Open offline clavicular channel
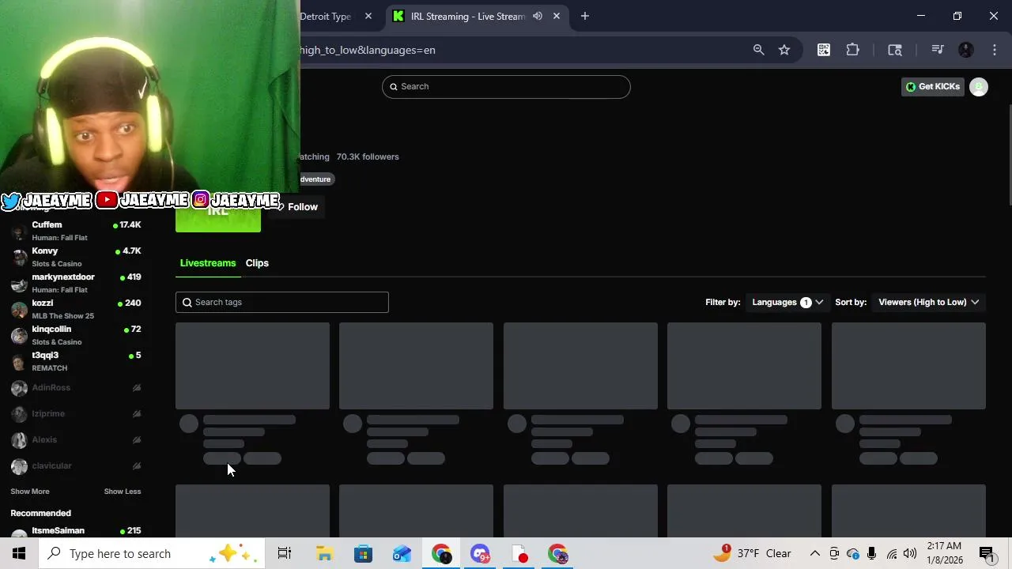Screen dimensions: 1012x569 point(76,465)
